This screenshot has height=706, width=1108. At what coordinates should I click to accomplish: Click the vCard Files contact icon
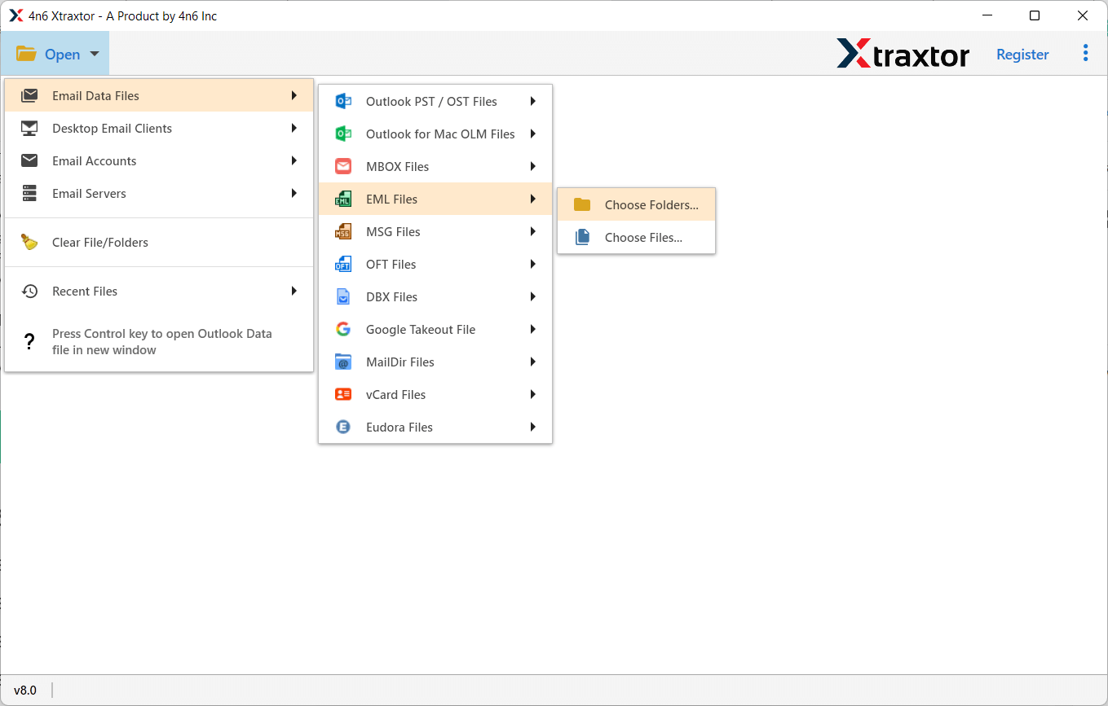(343, 394)
